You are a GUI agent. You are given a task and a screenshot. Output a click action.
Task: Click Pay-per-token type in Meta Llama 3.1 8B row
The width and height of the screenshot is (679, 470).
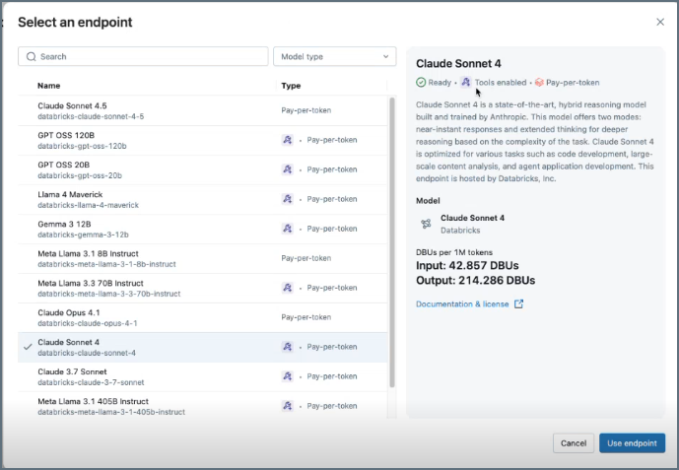coord(306,258)
